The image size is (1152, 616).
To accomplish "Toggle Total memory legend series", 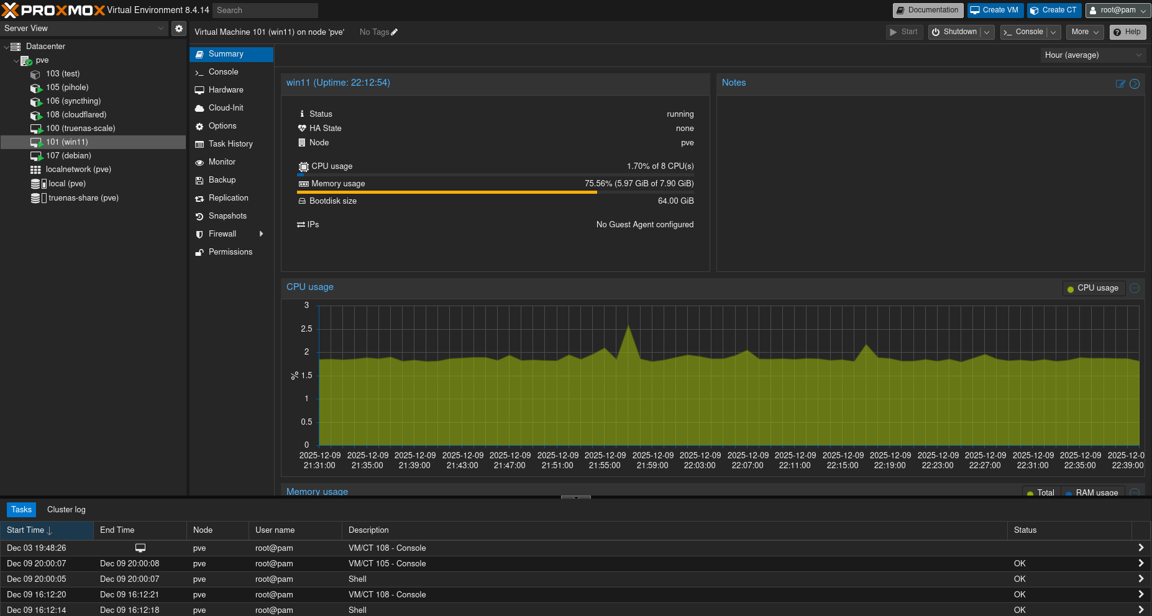I will 1041,492.
